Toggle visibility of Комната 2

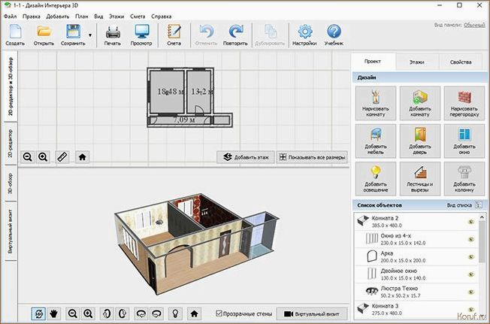point(470,222)
